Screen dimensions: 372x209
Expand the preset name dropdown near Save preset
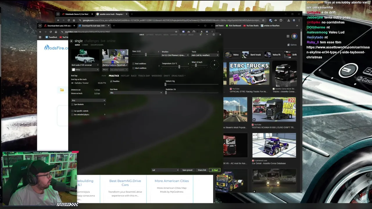(165, 170)
